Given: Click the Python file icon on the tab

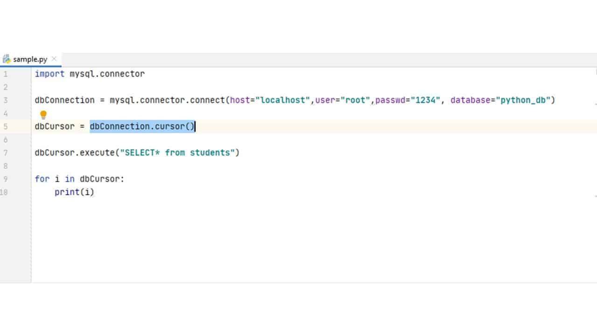Looking at the screenshot, I should [7, 59].
